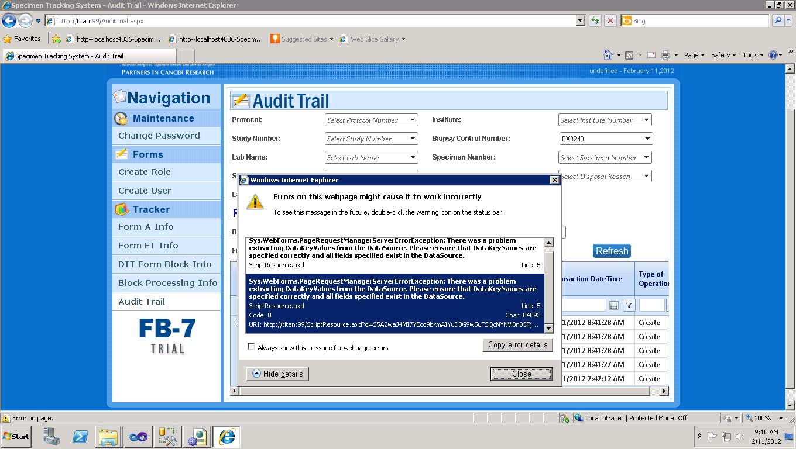796x449 pixels.
Task: Click the 'Copy error details' button
Action: [x=518, y=344]
